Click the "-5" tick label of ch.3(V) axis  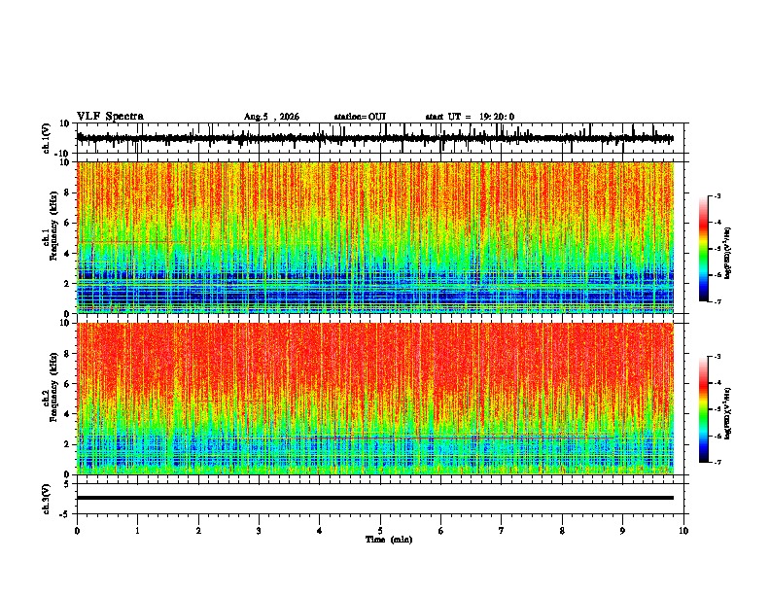point(66,514)
